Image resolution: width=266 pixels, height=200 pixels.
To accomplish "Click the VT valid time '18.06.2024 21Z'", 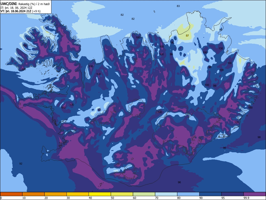I will coord(21,11).
